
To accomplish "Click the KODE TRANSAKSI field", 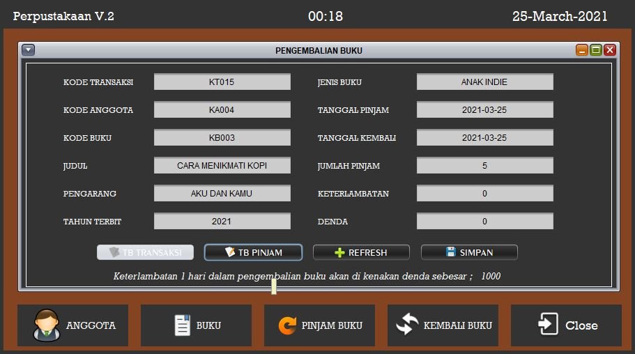I will click(x=222, y=82).
